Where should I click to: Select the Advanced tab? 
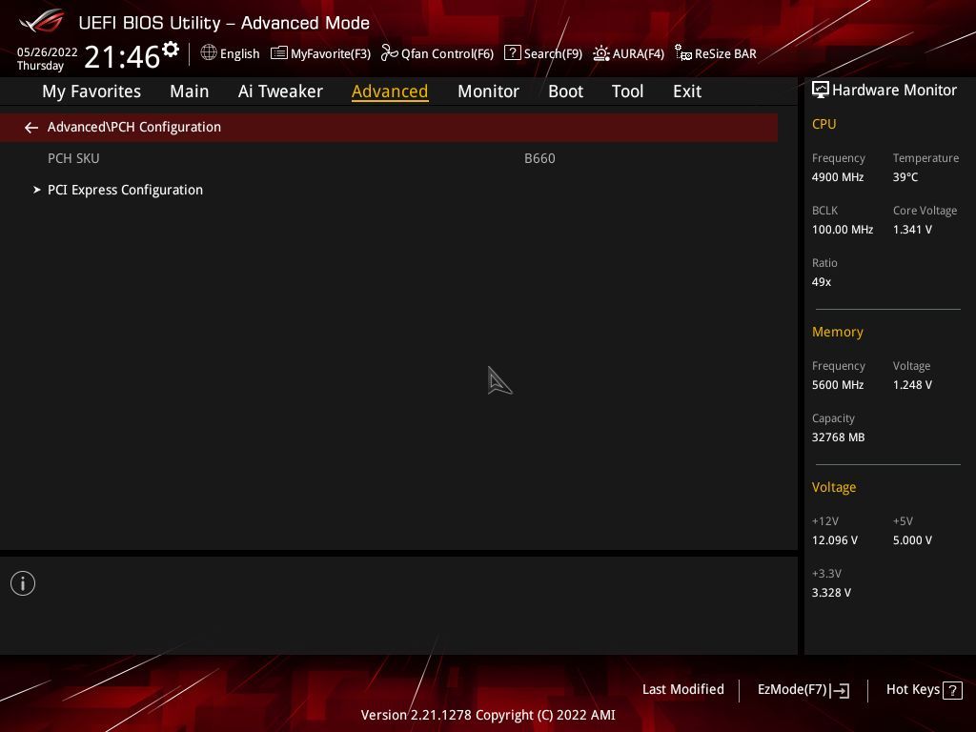tap(390, 91)
